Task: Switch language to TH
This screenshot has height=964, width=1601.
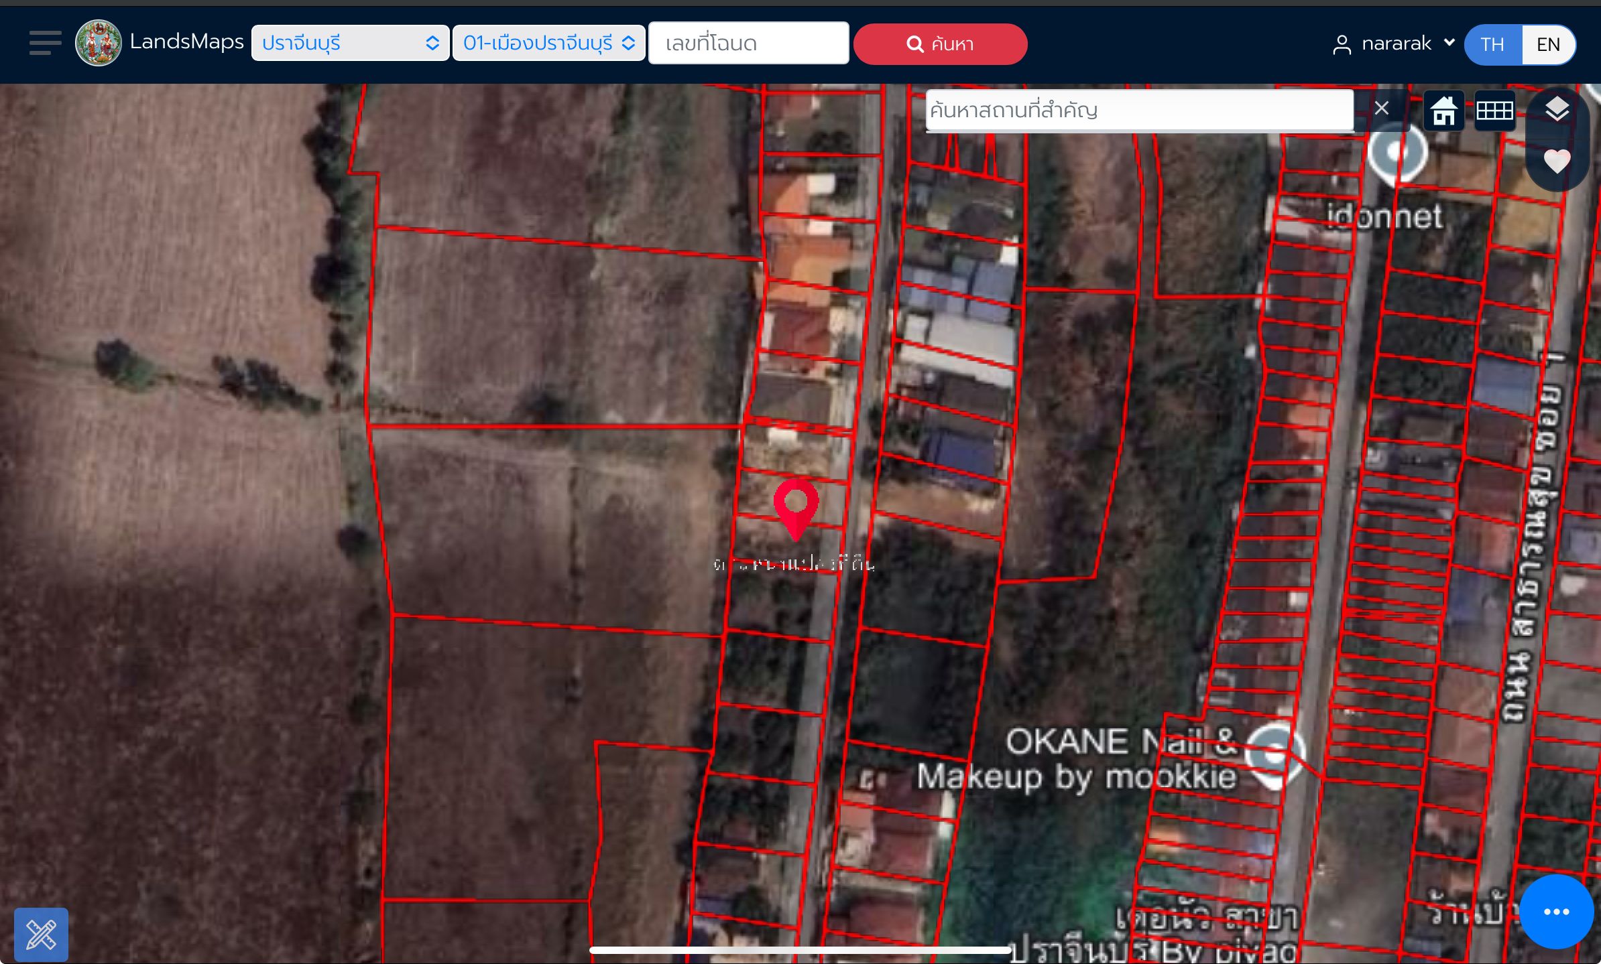Action: [1492, 44]
